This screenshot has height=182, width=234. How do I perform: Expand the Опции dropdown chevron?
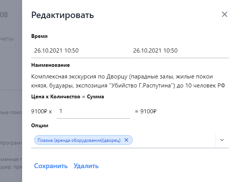pyautogui.click(x=222, y=140)
